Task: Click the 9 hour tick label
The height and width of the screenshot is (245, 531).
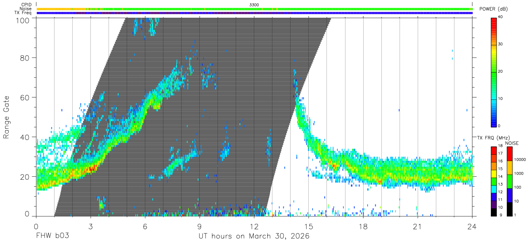Action: pos(199,226)
